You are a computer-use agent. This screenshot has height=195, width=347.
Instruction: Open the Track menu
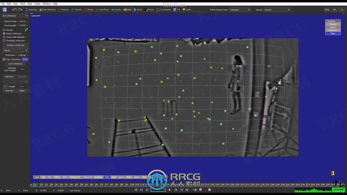tap(23, 4)
